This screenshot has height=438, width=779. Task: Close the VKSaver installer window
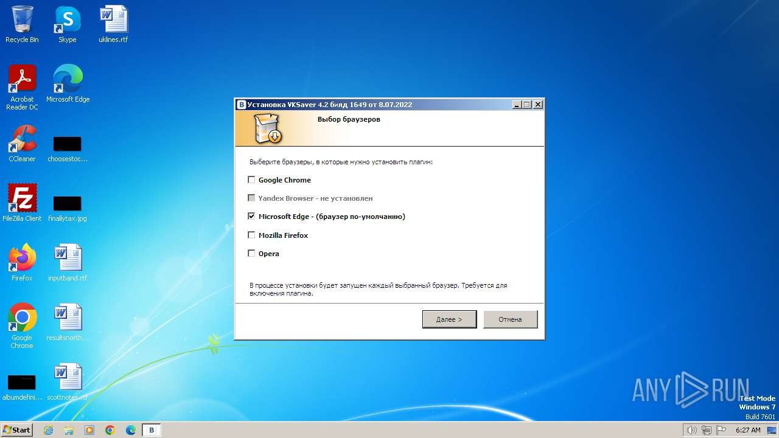pos(537,105)
